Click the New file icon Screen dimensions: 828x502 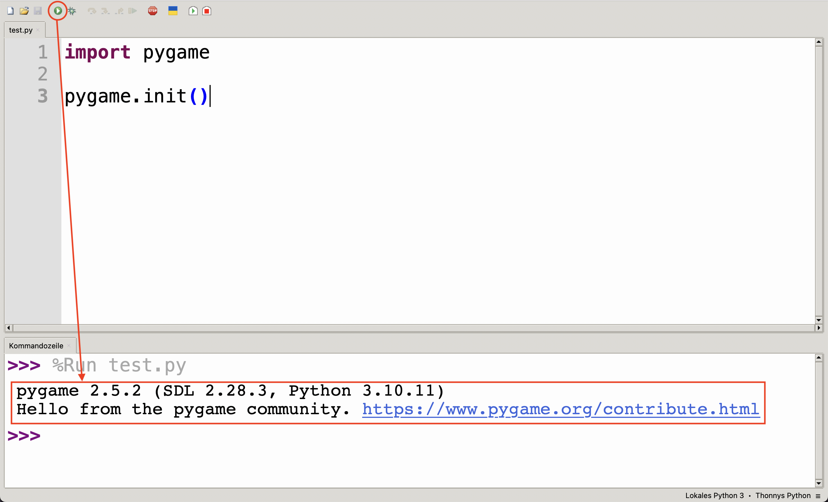10,11
